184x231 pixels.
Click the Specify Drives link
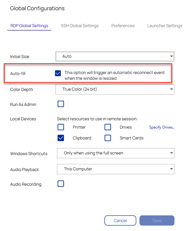[162, 127]
